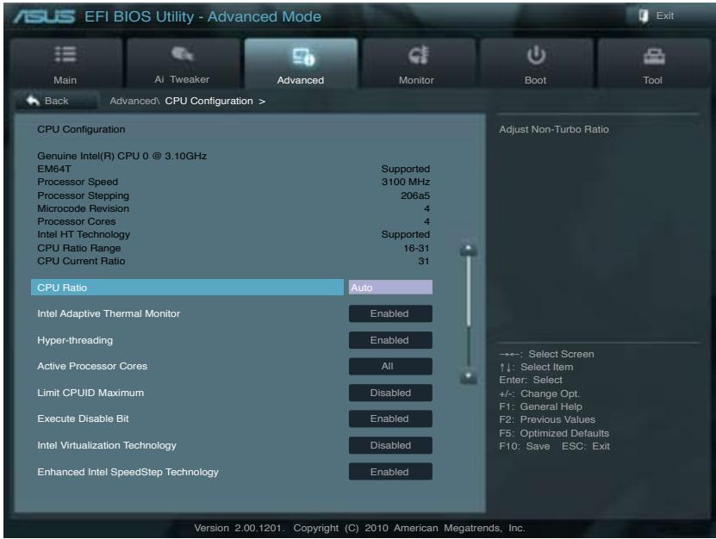
Task: Open the Boot tab
Action: coord(536,63)
